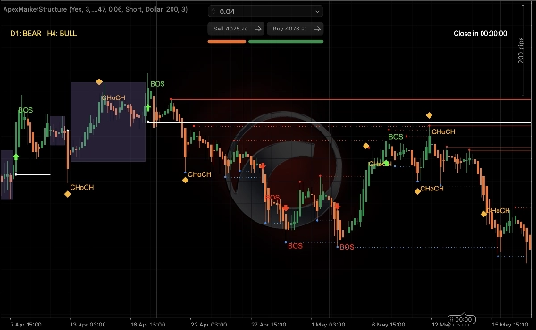This screenshot has height=330, width=536.
Task: Click the diamond beside the 15 May CHoCH label
Action: click(483, 214)
